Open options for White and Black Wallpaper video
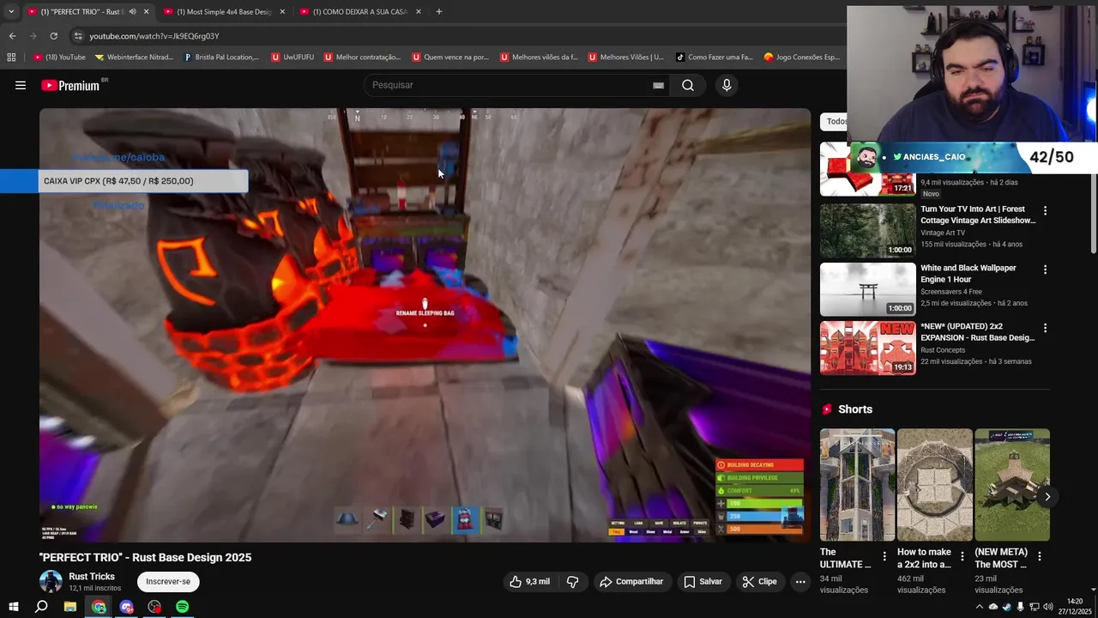 1045,270
